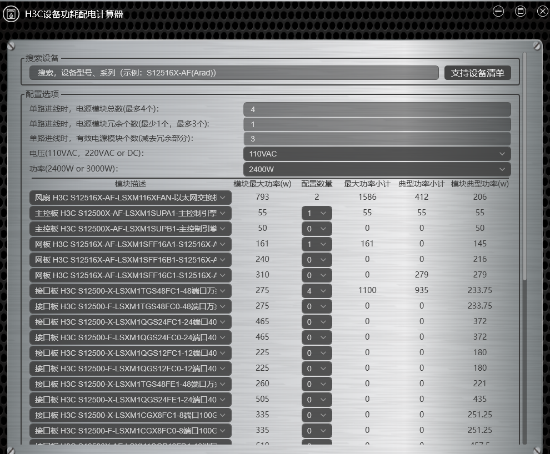Click the effective power module count field
The height and width of the screenshot is (454, 550).
pos(377,139)
